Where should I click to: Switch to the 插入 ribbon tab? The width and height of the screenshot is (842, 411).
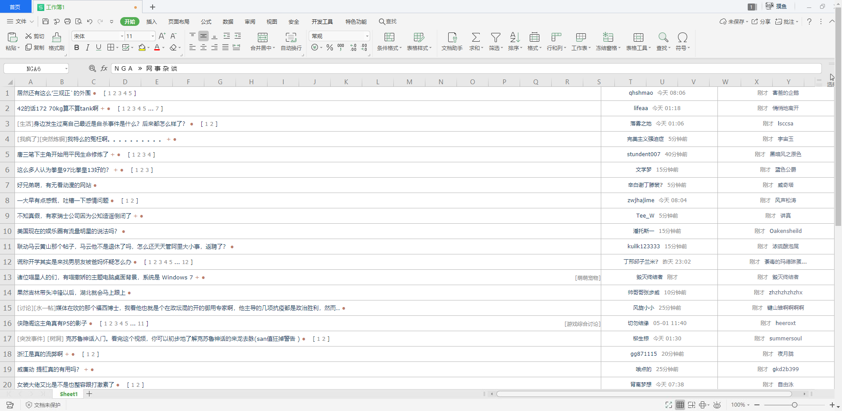151,21
